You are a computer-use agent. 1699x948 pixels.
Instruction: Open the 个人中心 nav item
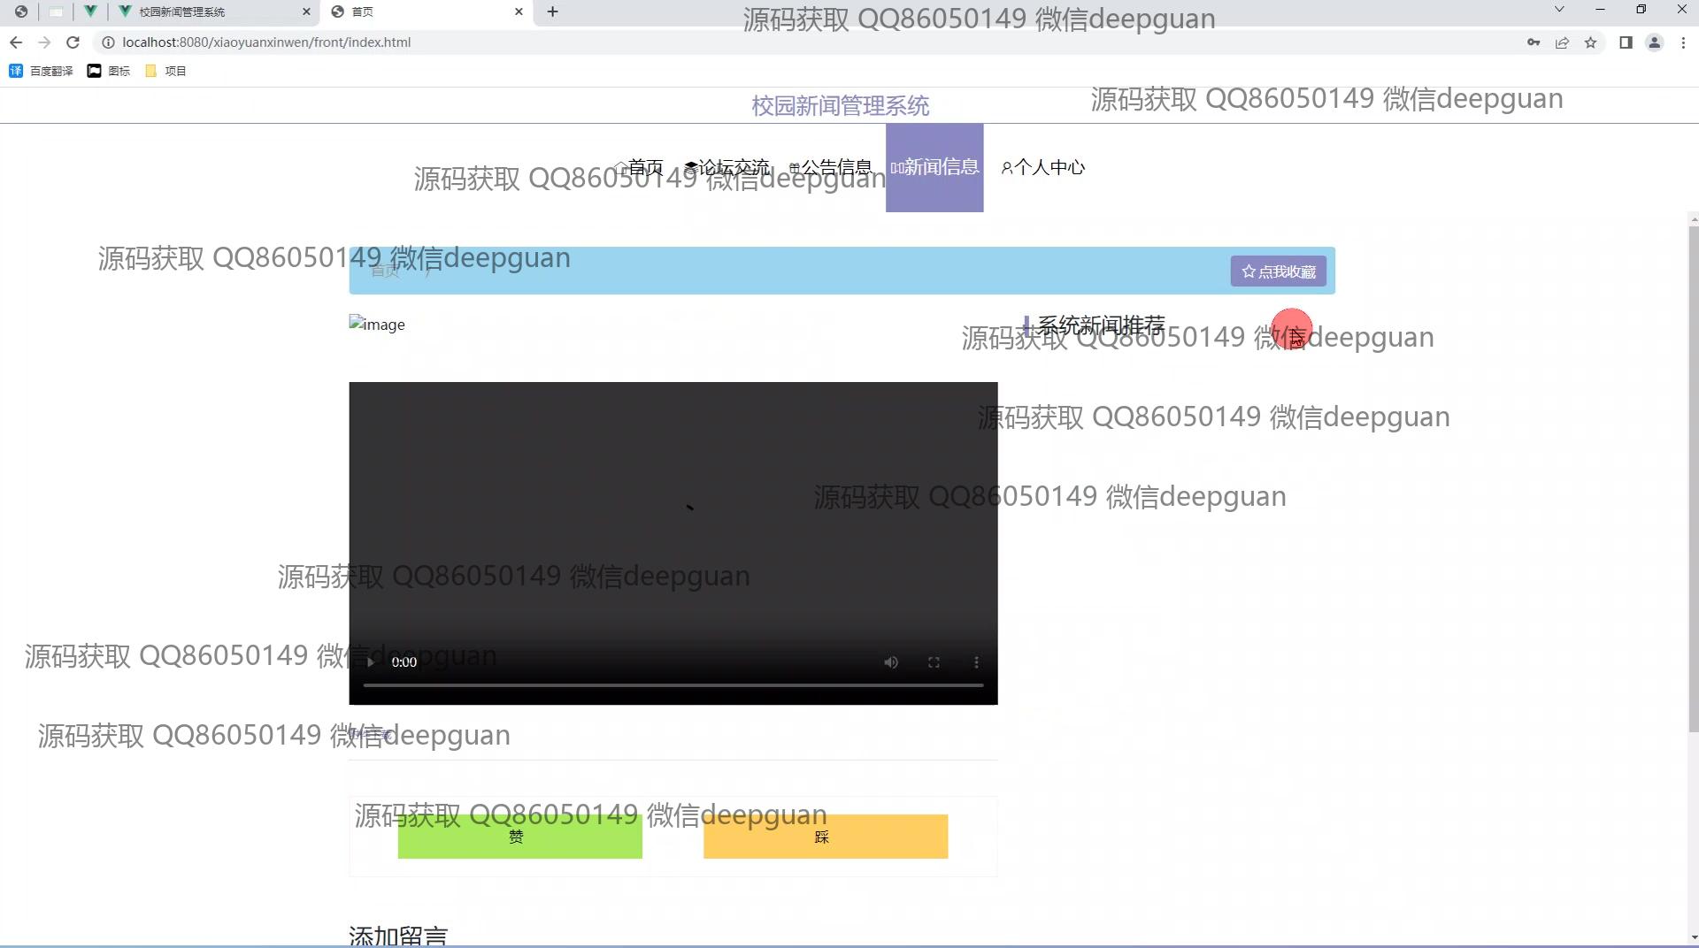(1043, 167)
